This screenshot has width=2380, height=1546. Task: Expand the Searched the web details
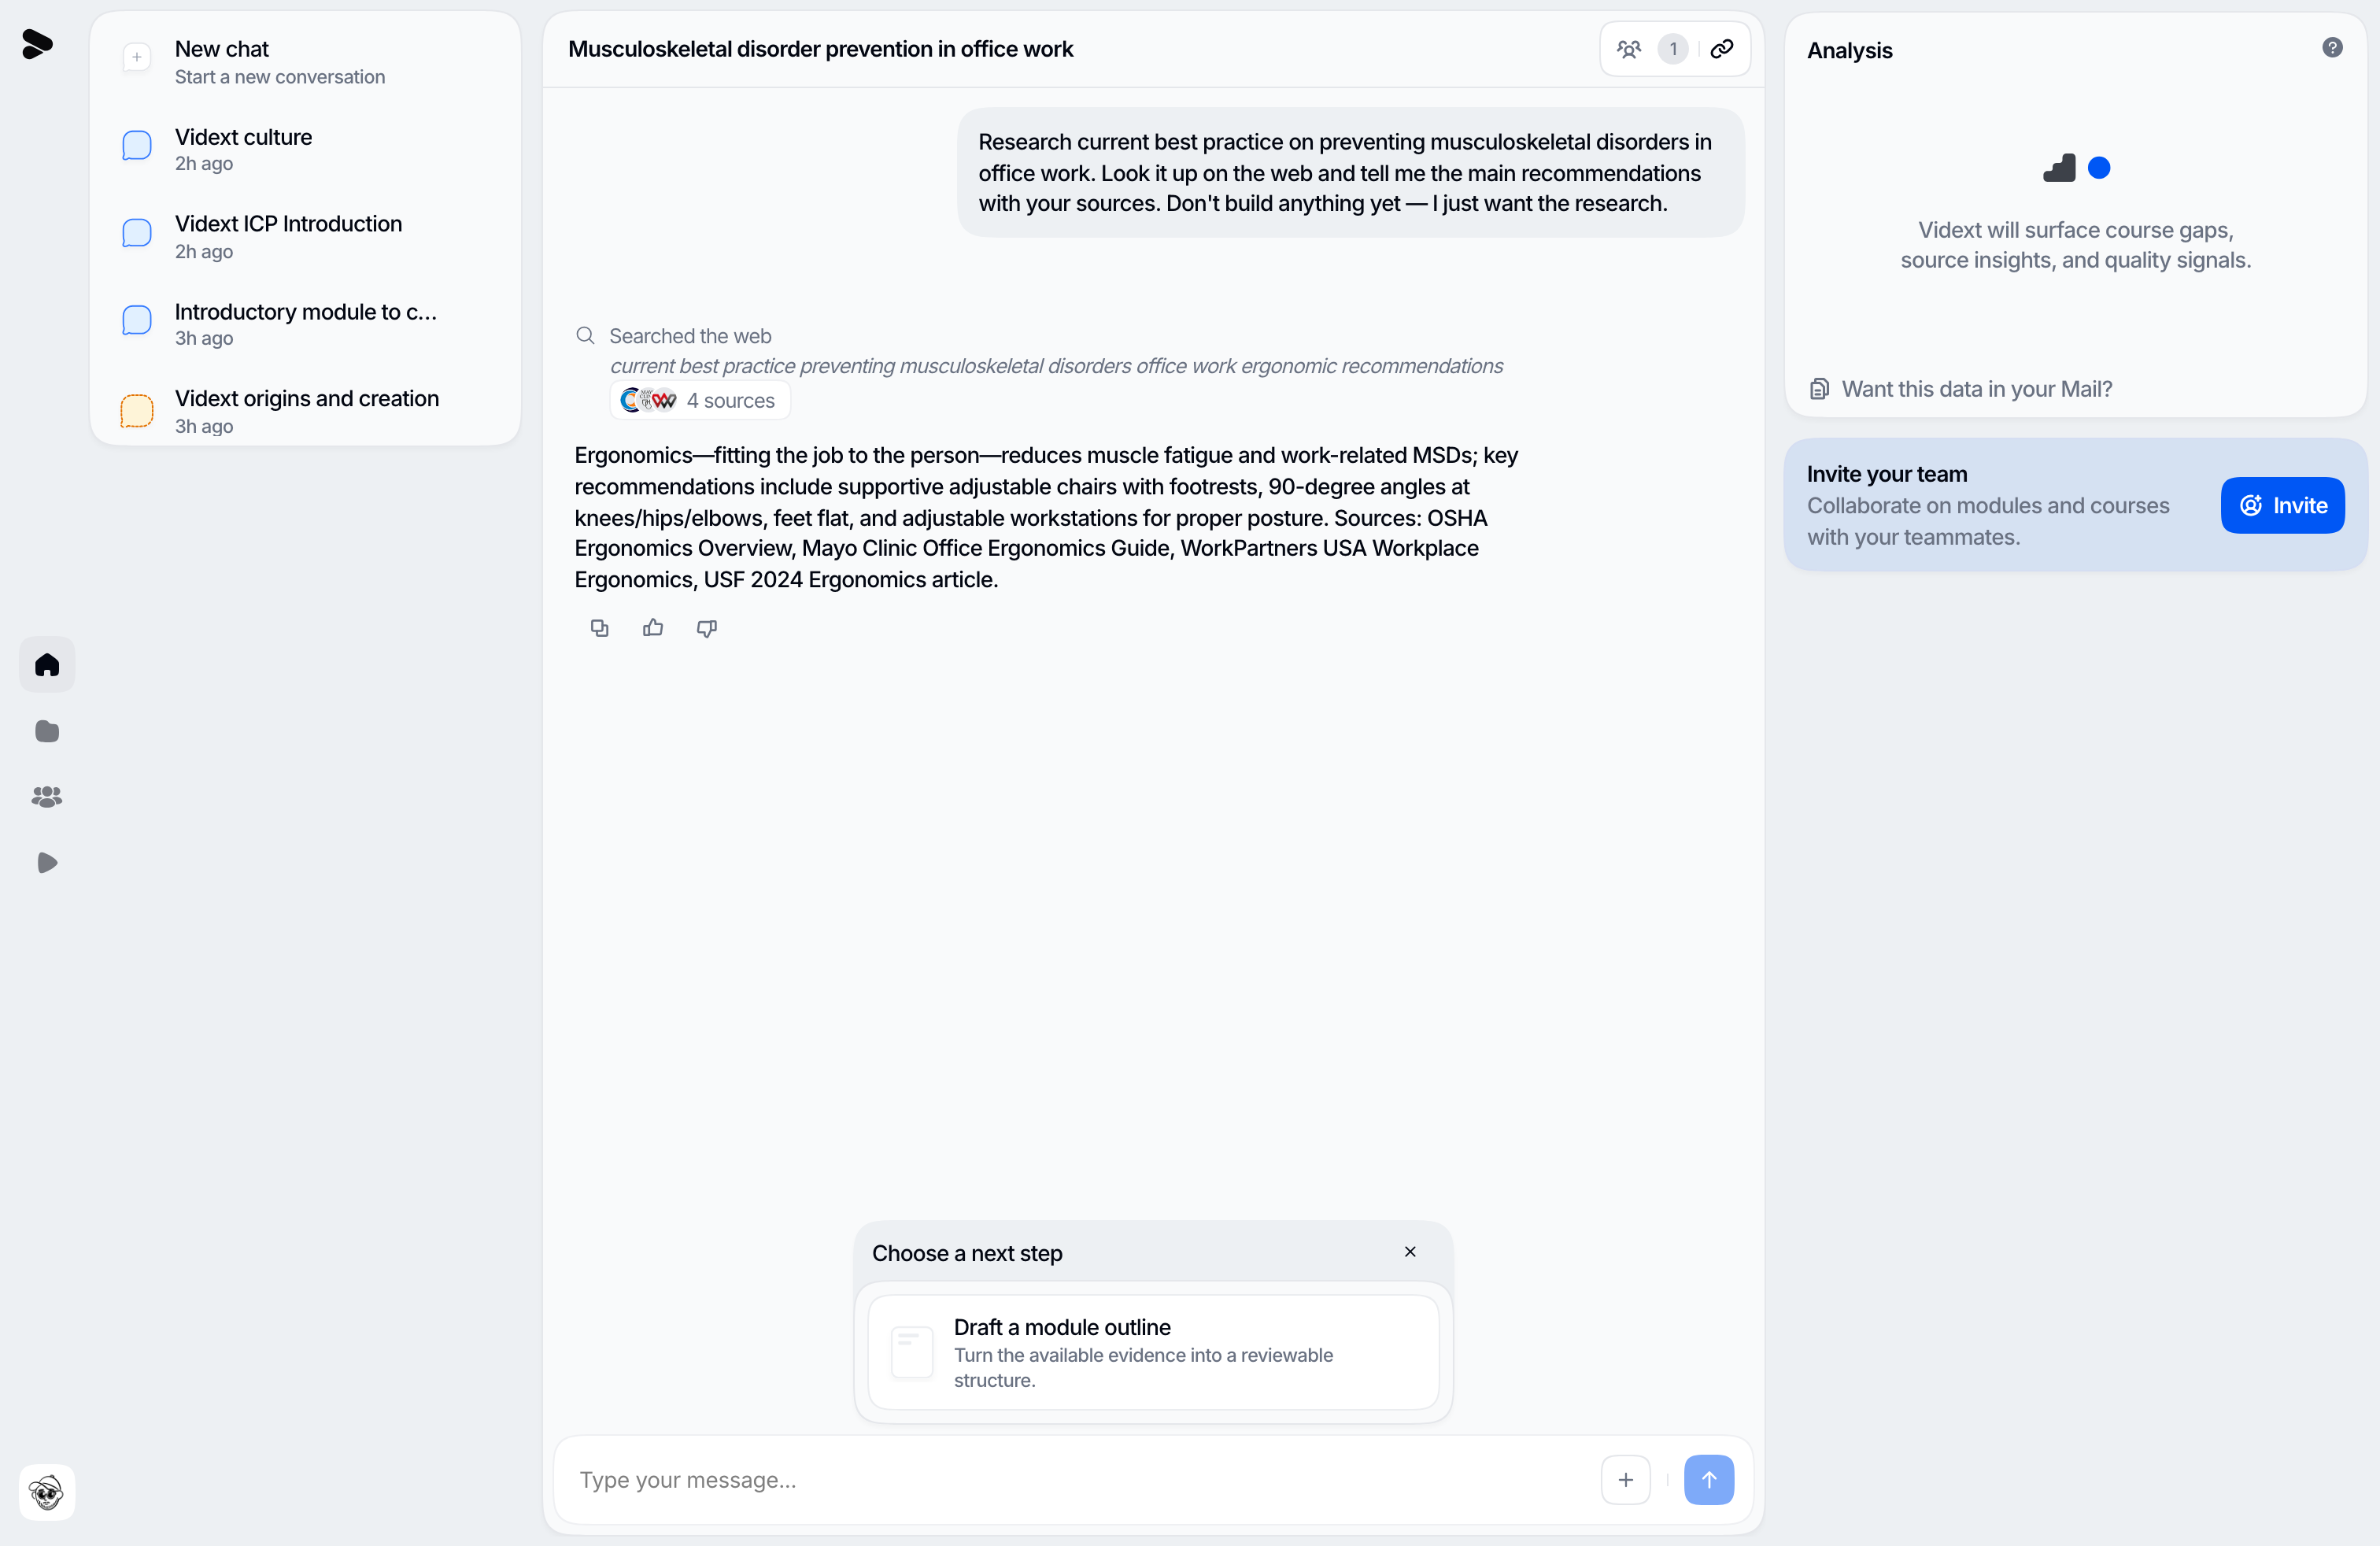pyautogui.click(x=690, y=336)
